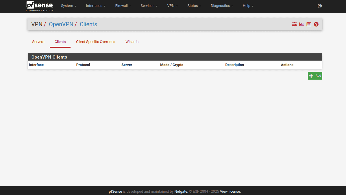Open the Wizards tab

point(132,42)
